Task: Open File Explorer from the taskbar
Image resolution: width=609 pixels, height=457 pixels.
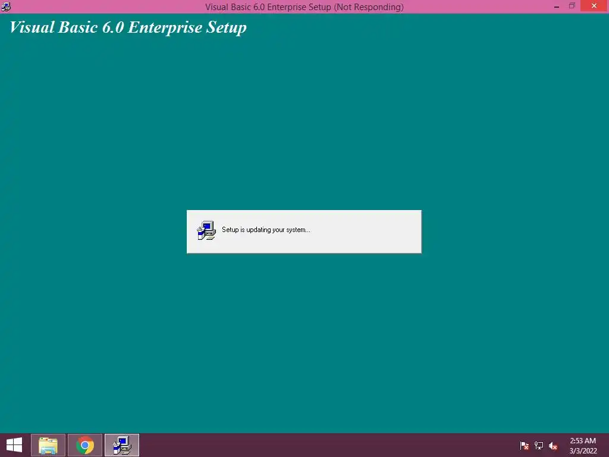Action: coord(48,445)
